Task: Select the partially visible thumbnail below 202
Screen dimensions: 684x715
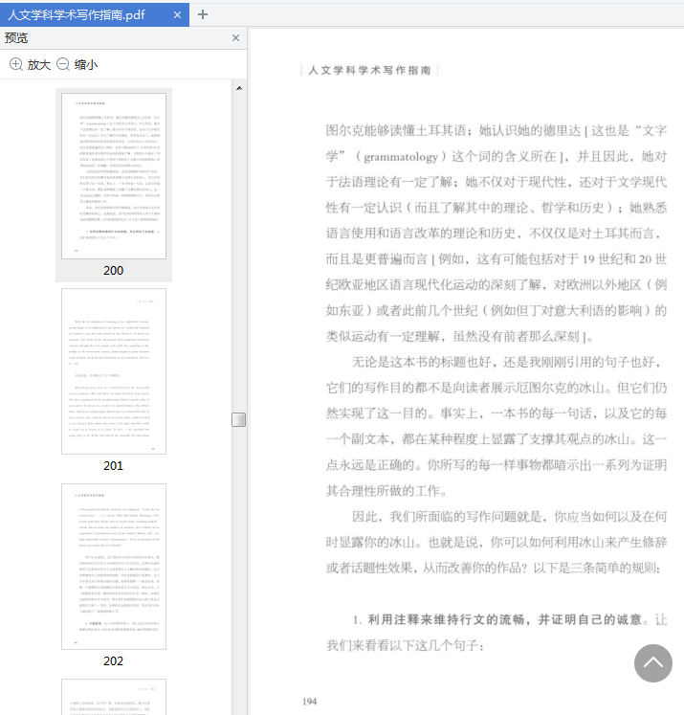Action: (114, 696)
